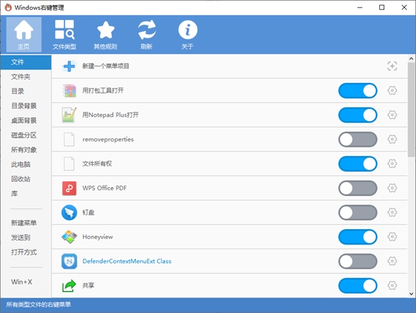The width and height of the screenshot is (416, 313).
Task: Select 文件 in the sidebar
Action: point(26,62)
